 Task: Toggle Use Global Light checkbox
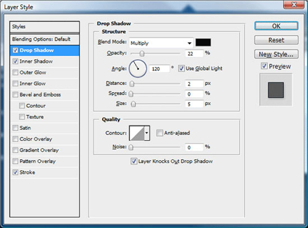point(181,68)
